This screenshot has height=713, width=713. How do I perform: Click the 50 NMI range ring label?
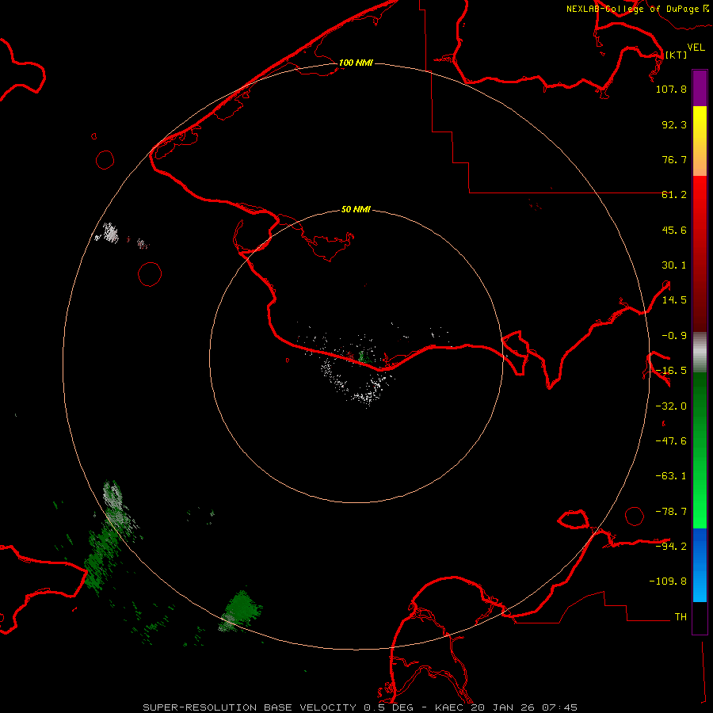click(x=356, y=209)
